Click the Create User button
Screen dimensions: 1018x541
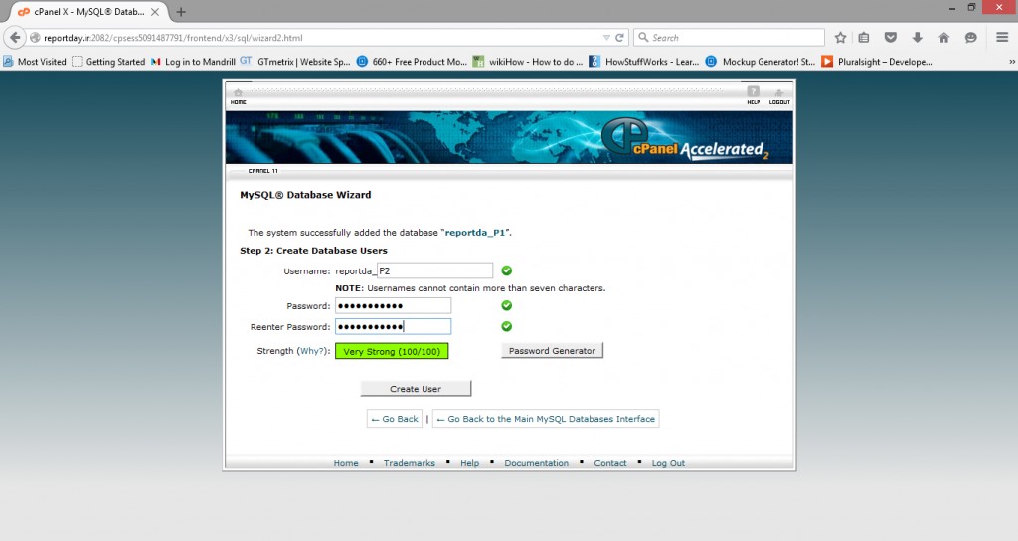[x=416, y=389]
